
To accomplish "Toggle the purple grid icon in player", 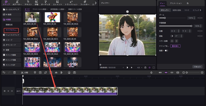I will click(x=149, y=68).
